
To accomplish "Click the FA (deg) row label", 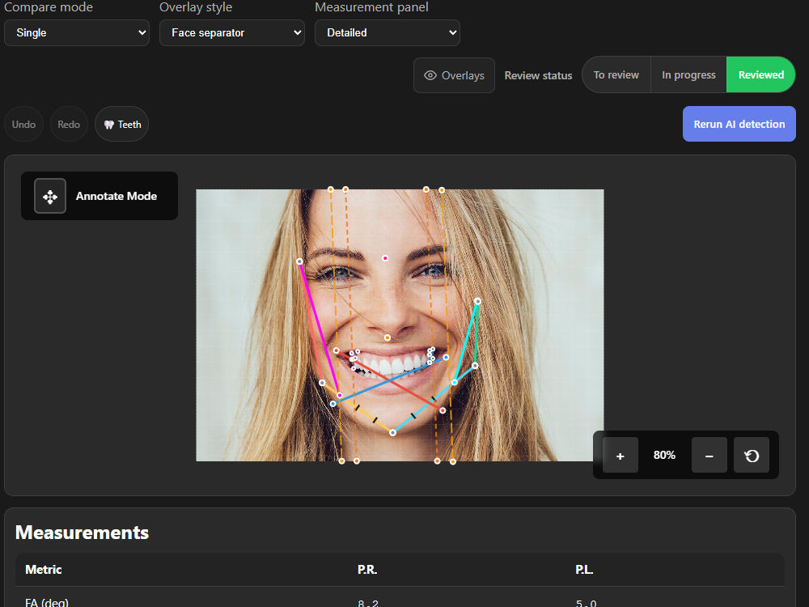I will [x=47, y=602].
